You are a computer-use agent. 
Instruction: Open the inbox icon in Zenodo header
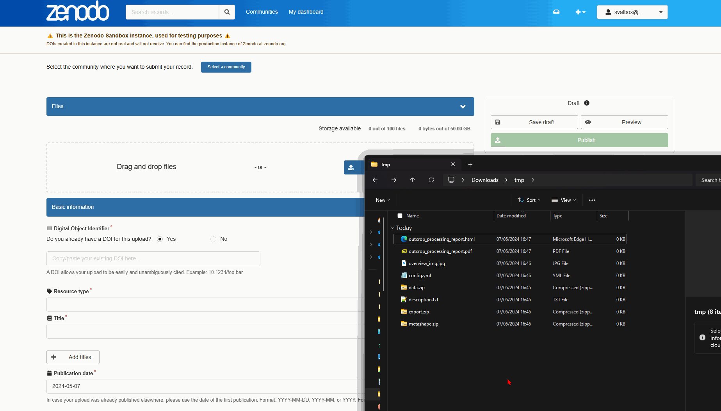556,12
